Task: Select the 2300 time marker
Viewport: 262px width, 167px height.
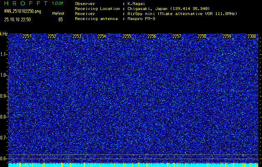Action: tap(252, 36)
